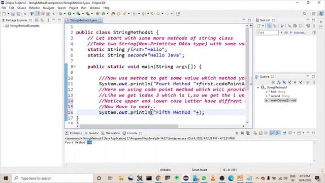Click the Activate link in Task List
Image resolution: width=325 pixels, height=183 pixels.
click(x=300, y=33)
